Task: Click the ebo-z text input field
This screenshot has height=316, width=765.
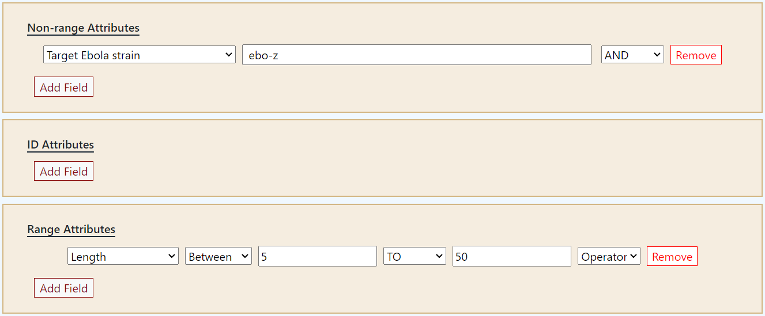Action: coord(416,55)
